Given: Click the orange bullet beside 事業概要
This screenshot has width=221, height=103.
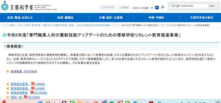Looking at the screenshot, I should pos(8,72).
